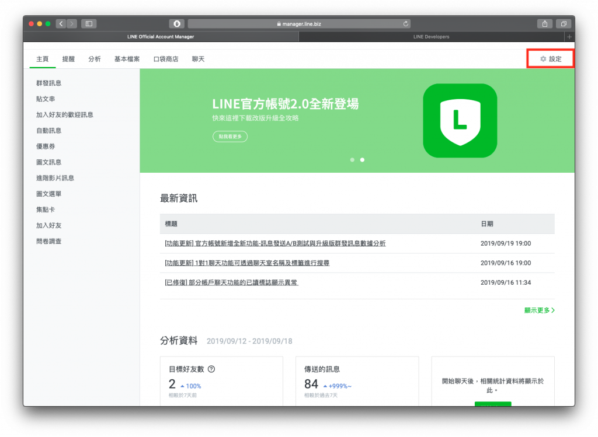The height and width of the screenshot is (437, 598).
Task: Toggle Safari sidebar button
Action: click(x=89, y=23)
